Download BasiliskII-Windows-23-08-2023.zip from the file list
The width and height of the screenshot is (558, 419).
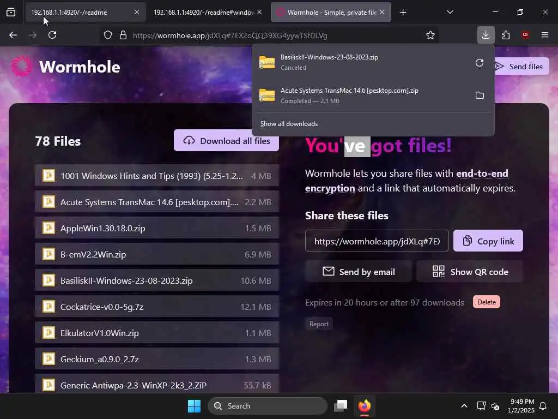pos(157,280)
